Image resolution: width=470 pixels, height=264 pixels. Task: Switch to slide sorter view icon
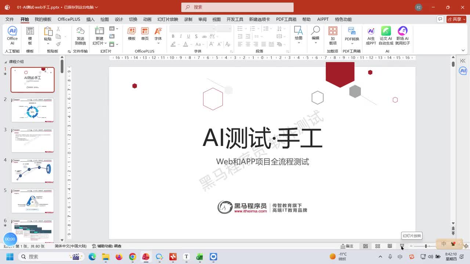[x=377, y=246]
